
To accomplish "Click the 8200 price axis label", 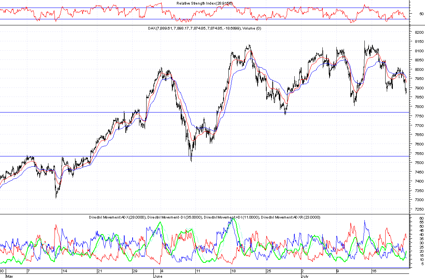I will pos(419,33).
